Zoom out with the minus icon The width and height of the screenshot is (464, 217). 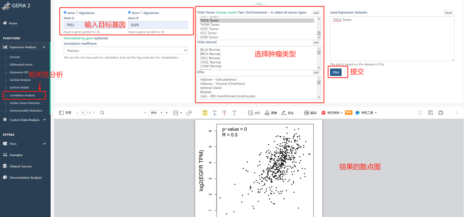[x=145, y=113]
